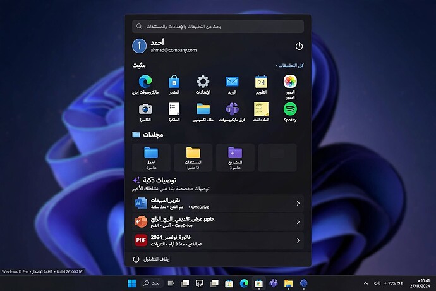Click the camera-shaped icon next to taskbar search
This screenshot has width=436, height=291.
click(x=171, y=283)
